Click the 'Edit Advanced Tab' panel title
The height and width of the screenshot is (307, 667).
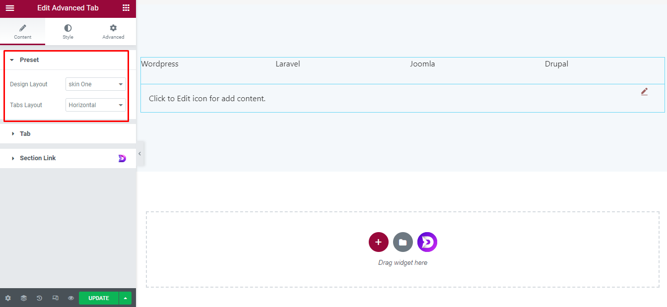click(x=68, y=8)
